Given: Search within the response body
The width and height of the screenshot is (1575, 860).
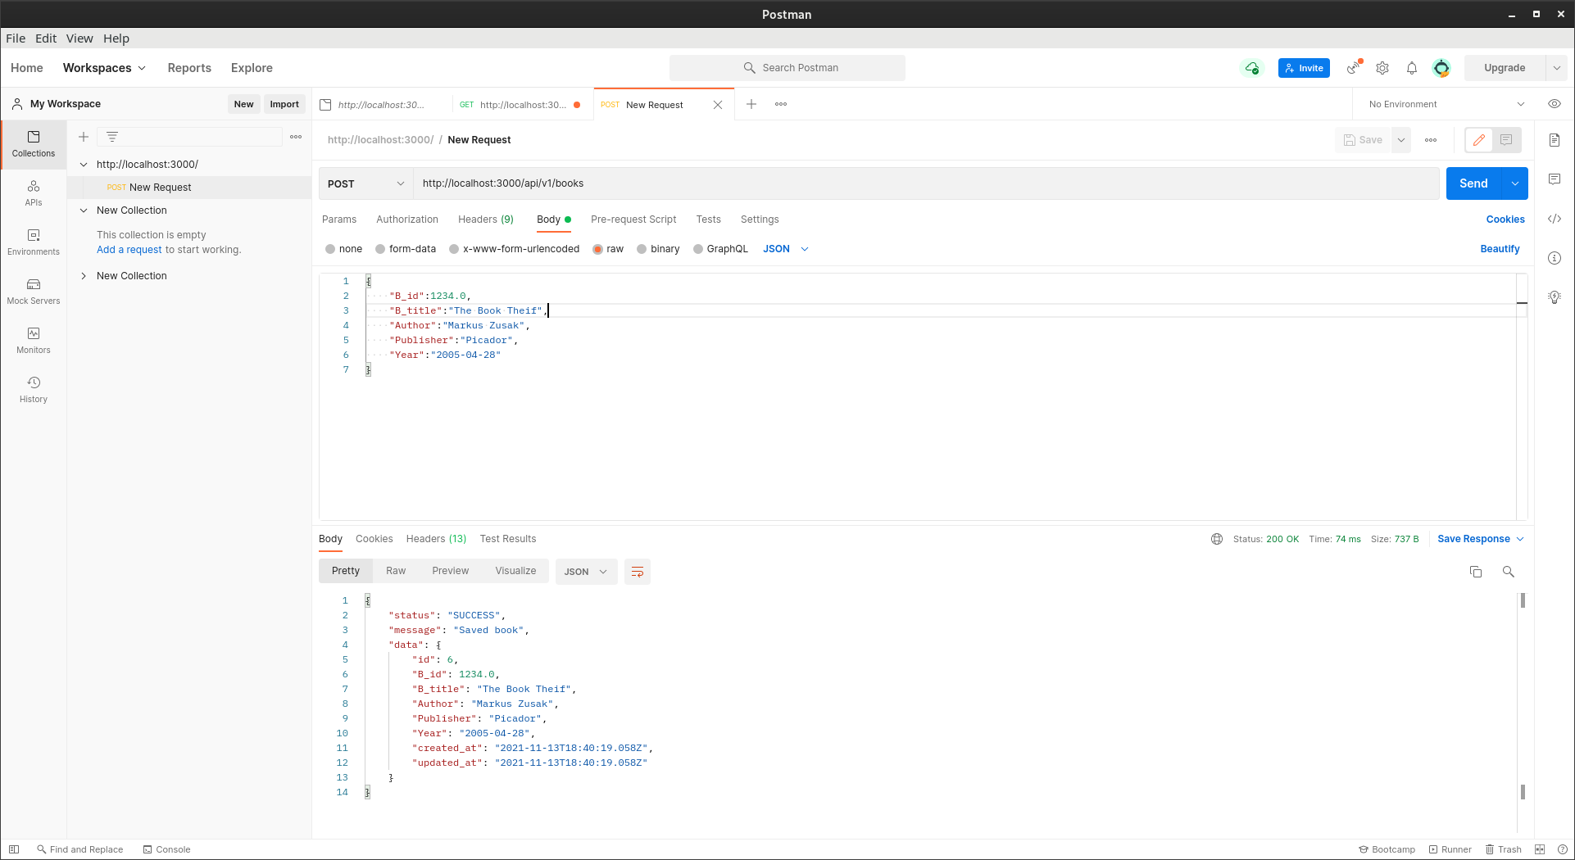Looking at the screenshot, I should click(x=1509, y=572).
